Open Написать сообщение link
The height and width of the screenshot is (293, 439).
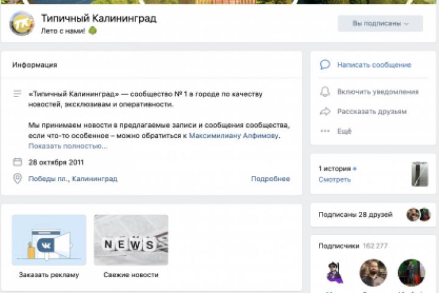374,65
